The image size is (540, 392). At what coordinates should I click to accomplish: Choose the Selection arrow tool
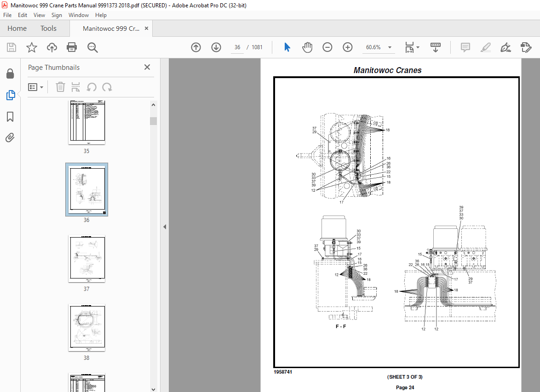pyautogui.click(x=287, y=47)
